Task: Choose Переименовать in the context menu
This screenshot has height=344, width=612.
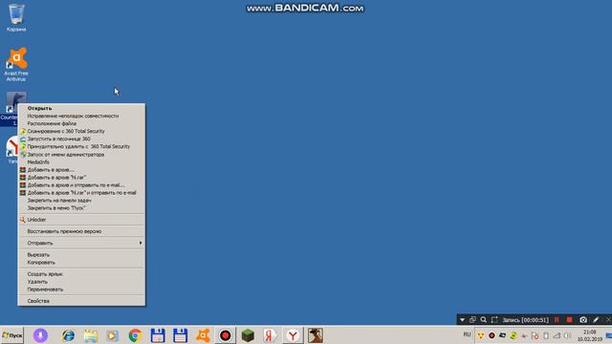Action: [x=81, y=290]
